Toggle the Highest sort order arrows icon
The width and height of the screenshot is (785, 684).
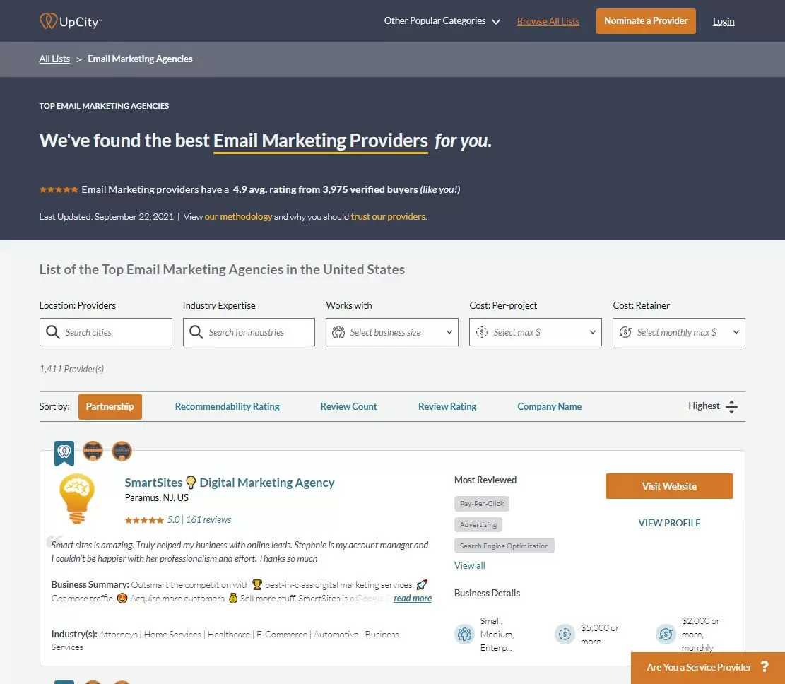(x=731, y=406)
